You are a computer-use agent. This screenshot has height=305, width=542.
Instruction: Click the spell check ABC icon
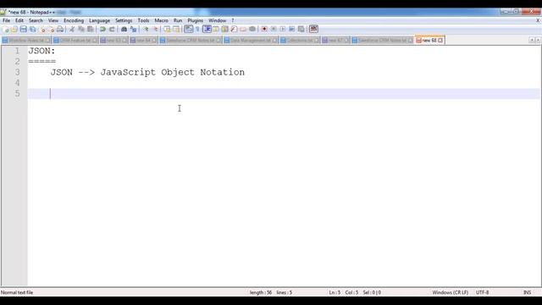coord(313,30)
